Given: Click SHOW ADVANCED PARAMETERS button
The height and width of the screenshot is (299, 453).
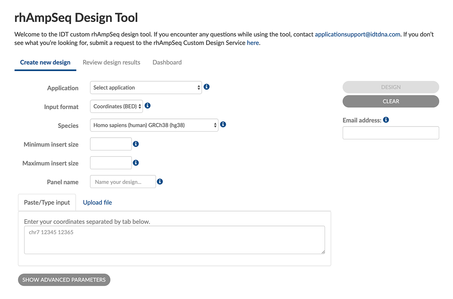Looking at the screenshot, I should 64,280.
